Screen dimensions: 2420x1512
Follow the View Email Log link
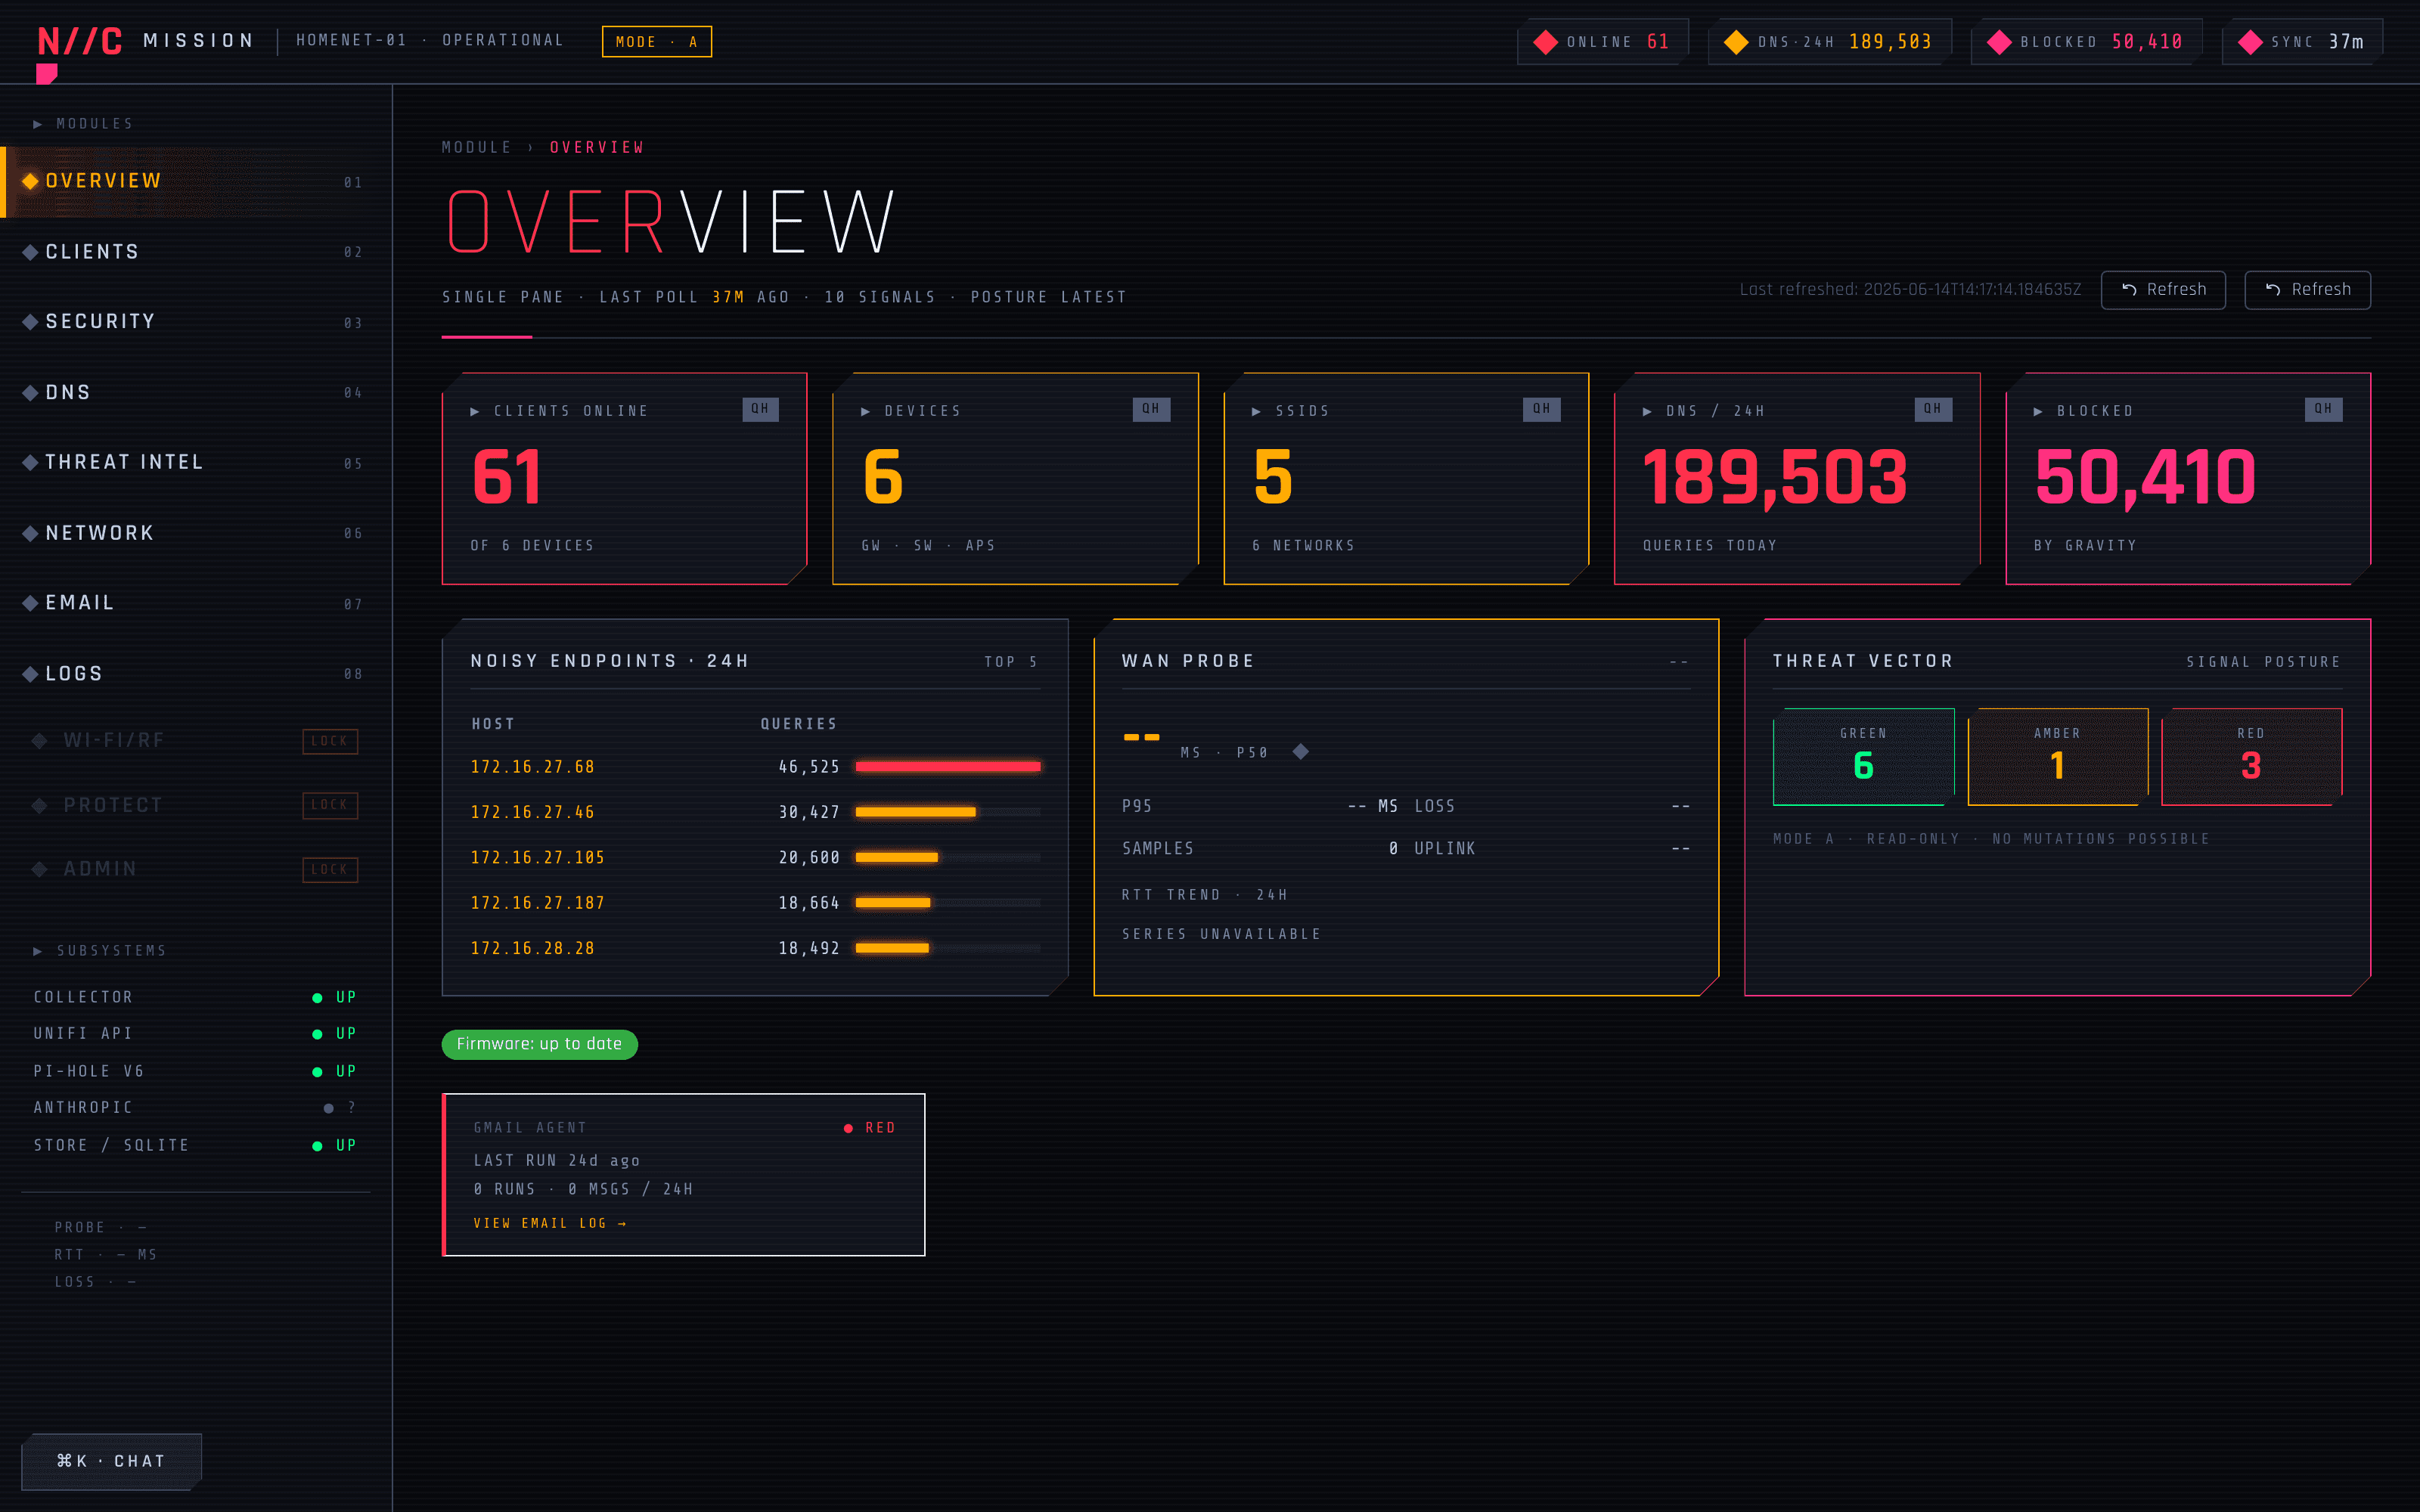click(x=550, y=1224)
